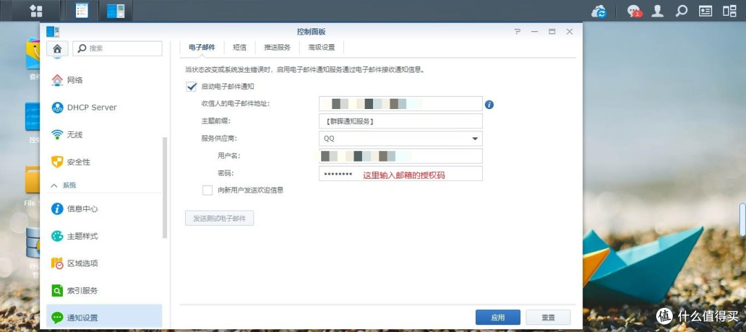Switch to the 电子邮件 tab
The height and width of the screenshot is (332, 746).
pyautogui.click(x=202, y=48)
